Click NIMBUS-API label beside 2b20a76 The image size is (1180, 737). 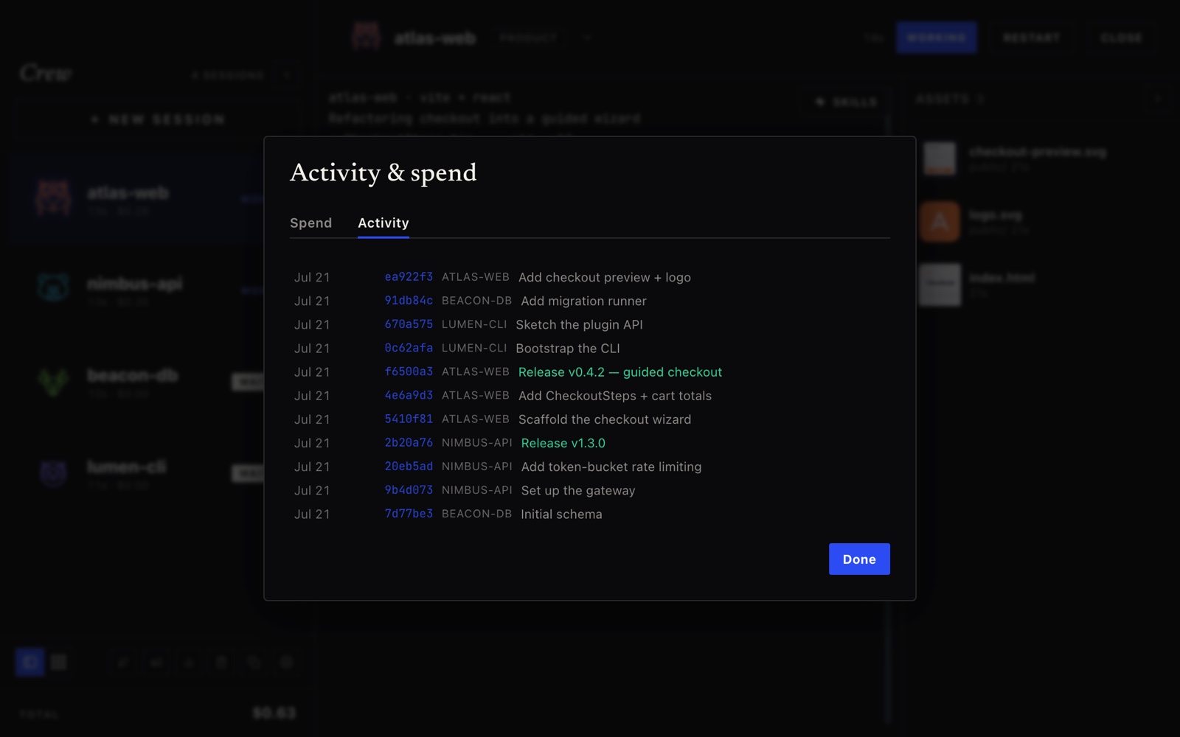pos(476,442)
